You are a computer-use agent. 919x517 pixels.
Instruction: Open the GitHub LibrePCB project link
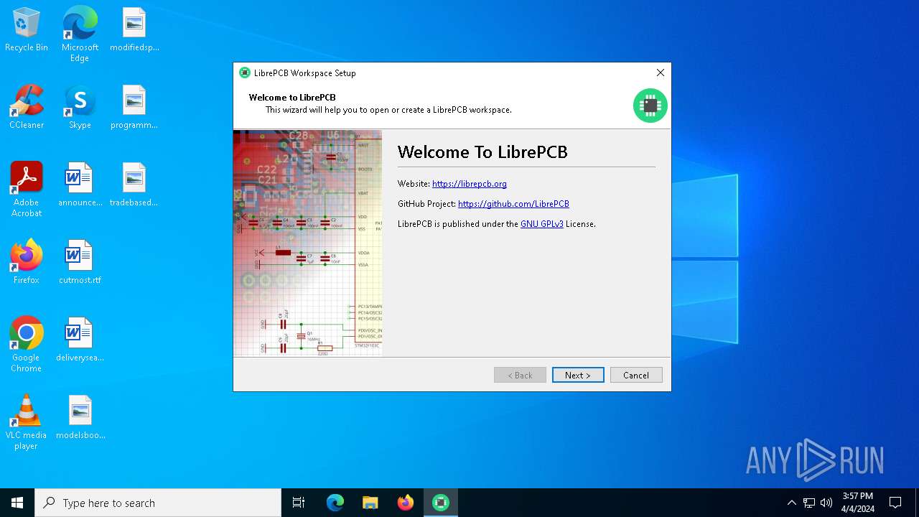click(x=513, y=204)
